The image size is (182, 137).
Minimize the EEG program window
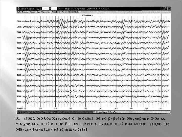[162, 9]
